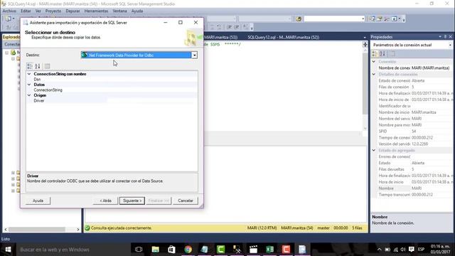The height and width of the screenshot is (256, 455).
Task: Open Google Chrome from the taskbar
Action: [x=188, y=250]
